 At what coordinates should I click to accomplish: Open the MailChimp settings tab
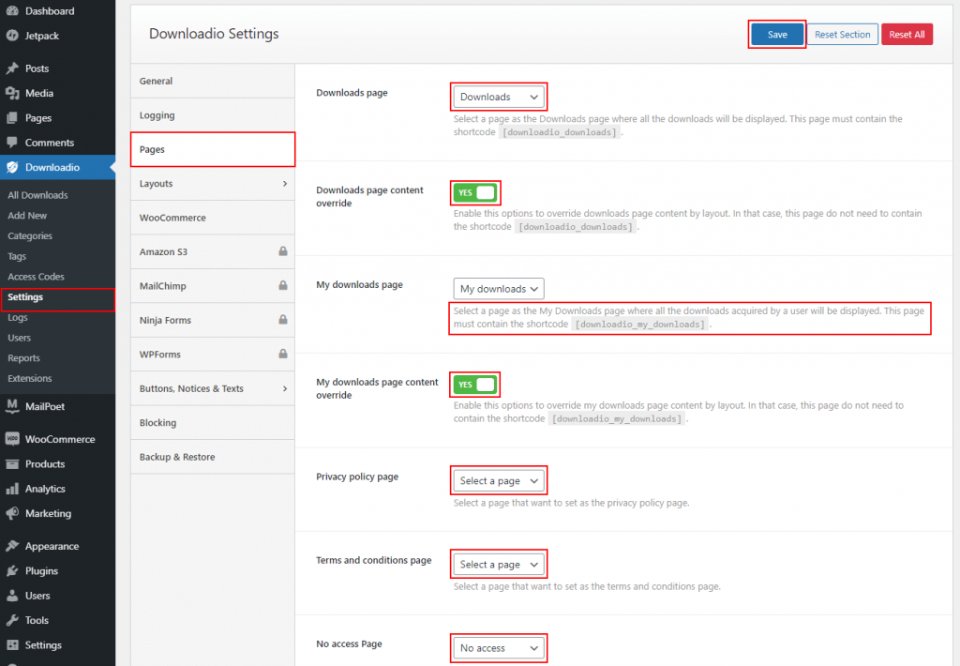[213, 286]
